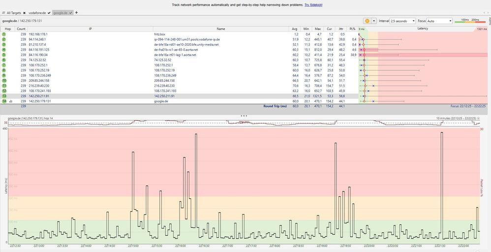Select hop 11 green circle icon
The image size is (491, 252).
point(4,86)
